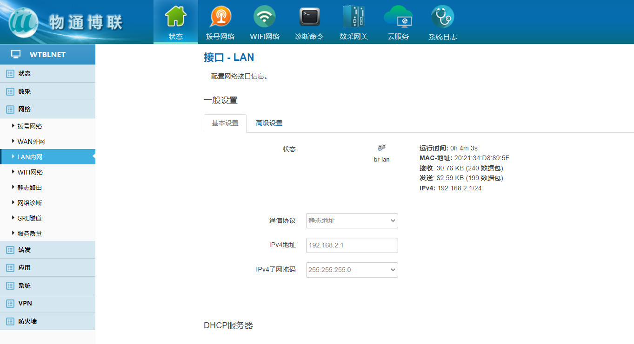Select the 基本设置 tab
The image size is (634, 344).
coord(225,123)
